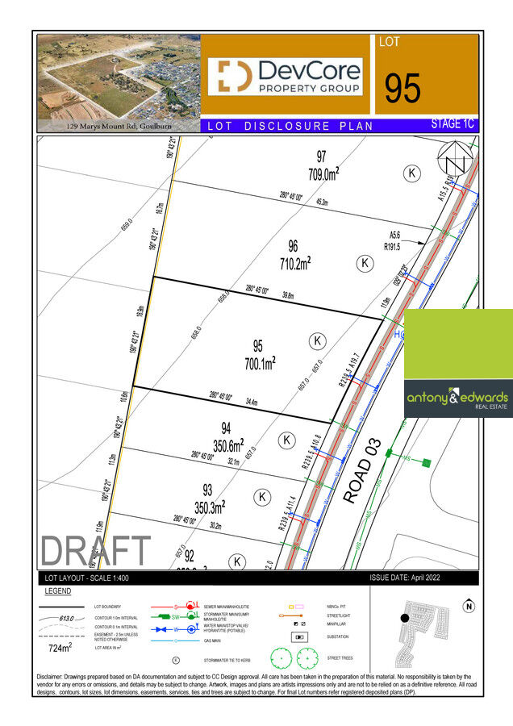513x726 pixels.
Task: Click the 724m² lot area sample in legend
Action: [x=60, y=648]
